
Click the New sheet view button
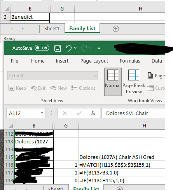click(59, 88)
